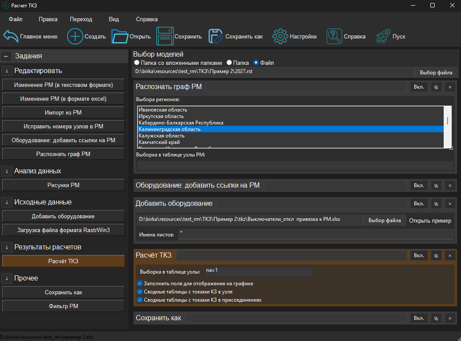Viewport: 461px width, 341px height.
Task: Uncheck Сводные таблицы с токами КЗ в присоединениях
Action: pyautogui.click(x=140, y=300)
